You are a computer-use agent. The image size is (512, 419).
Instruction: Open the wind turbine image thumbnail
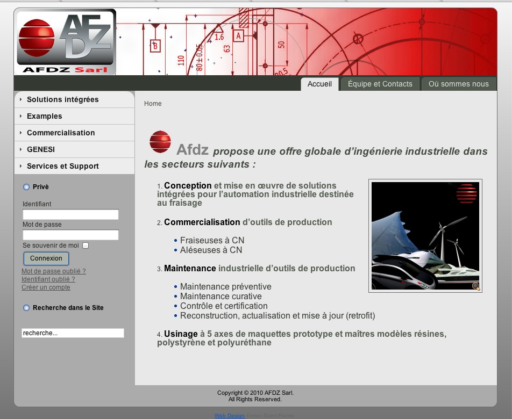pyautogui.click(x=425, y=235)
